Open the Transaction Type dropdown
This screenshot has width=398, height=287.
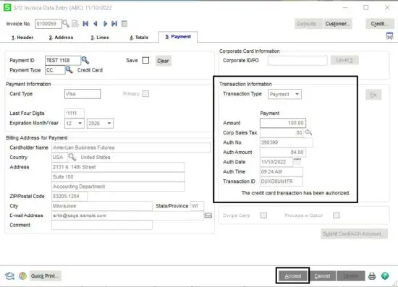[x=284, y=94]
